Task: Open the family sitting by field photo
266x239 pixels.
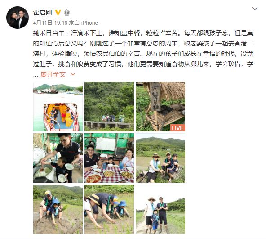Action: 160,158
